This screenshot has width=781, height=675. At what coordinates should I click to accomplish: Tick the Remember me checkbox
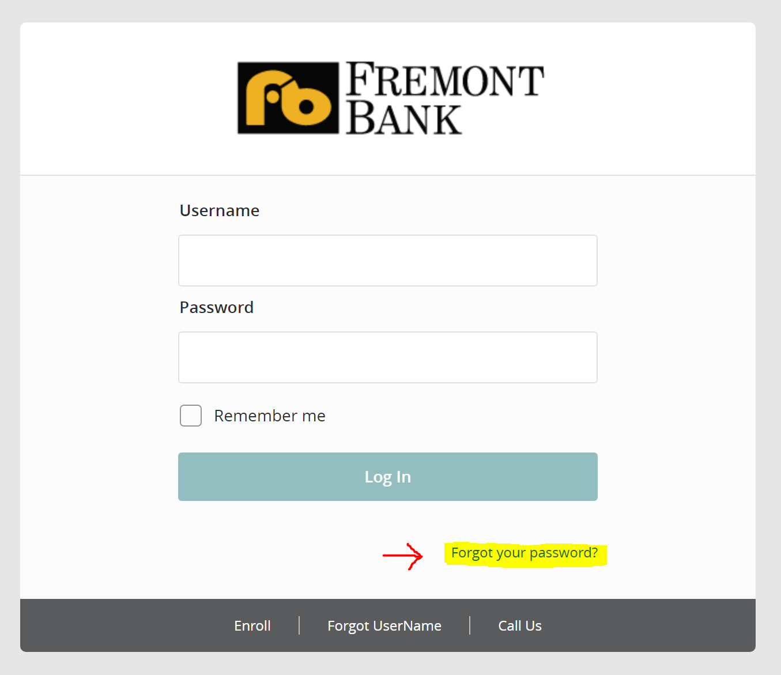(x=191, y=416)
